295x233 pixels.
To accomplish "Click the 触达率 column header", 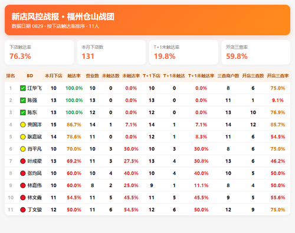I will click(74, 76).
